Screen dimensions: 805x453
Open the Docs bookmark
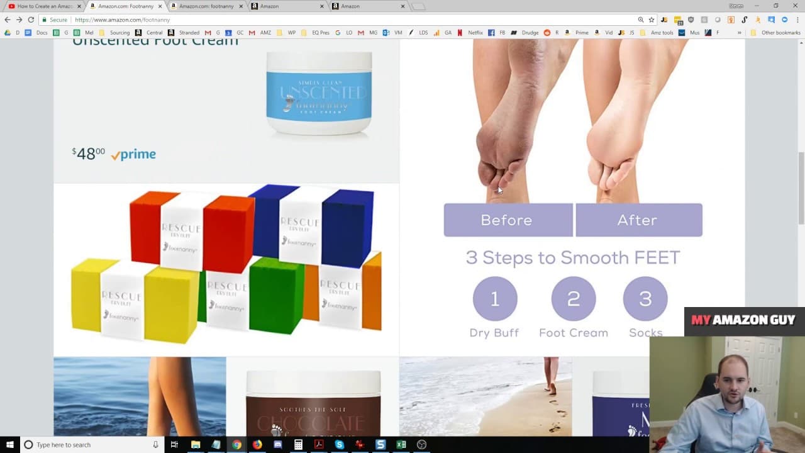(37, 33)
